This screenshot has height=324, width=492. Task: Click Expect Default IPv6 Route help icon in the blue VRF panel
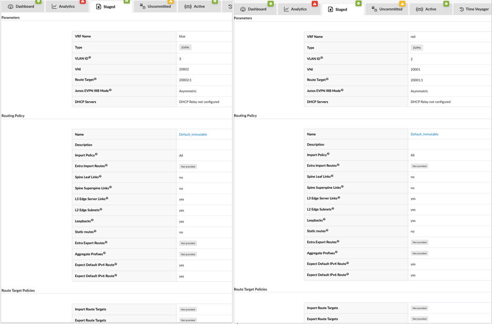coord(116,275)
